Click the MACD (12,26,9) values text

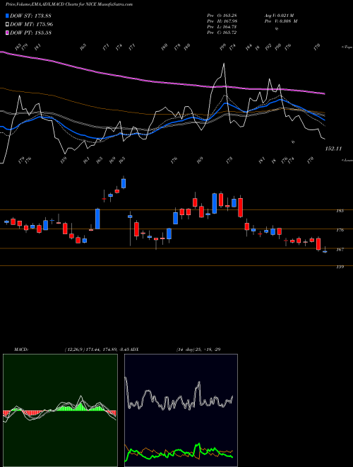[x=97, y=350]
